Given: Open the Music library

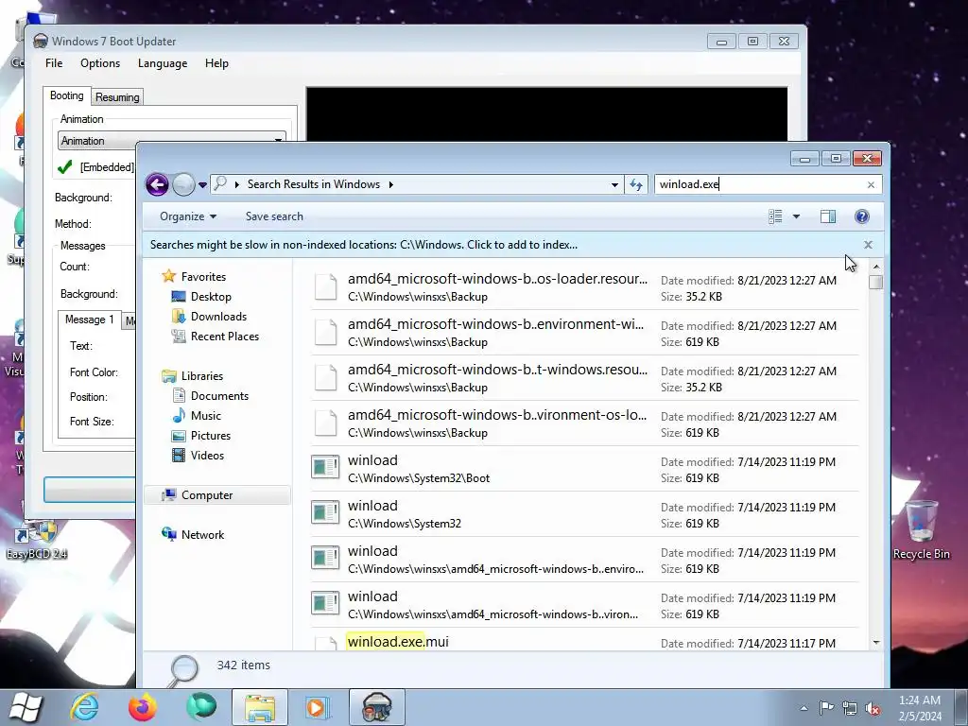Looking at the screenshot, I should (205, 415).
